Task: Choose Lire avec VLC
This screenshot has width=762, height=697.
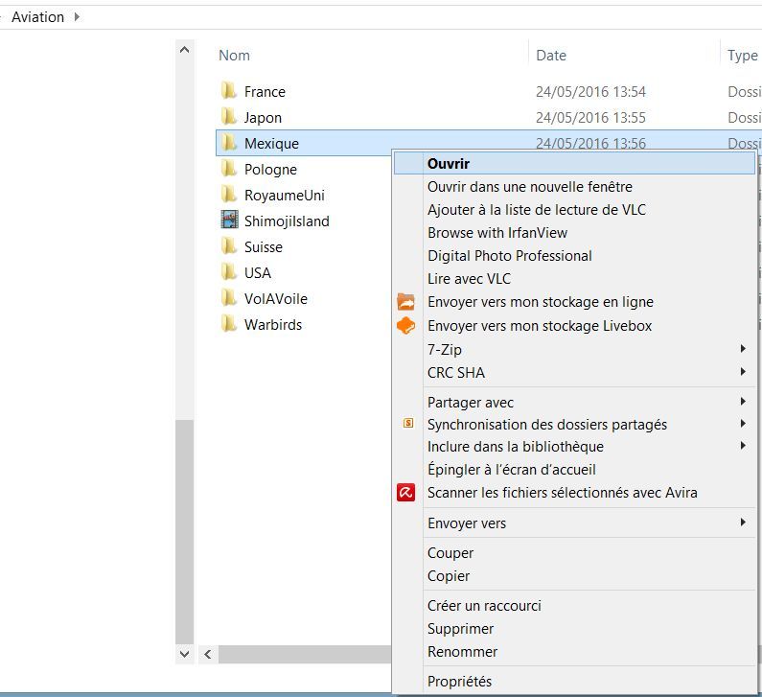Action: click(469, 279)
